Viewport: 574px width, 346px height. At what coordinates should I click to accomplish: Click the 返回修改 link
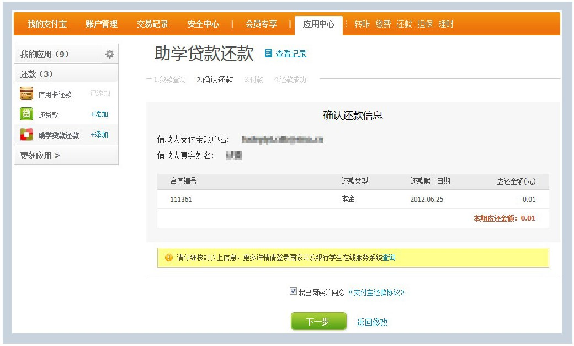coord(372,322)
